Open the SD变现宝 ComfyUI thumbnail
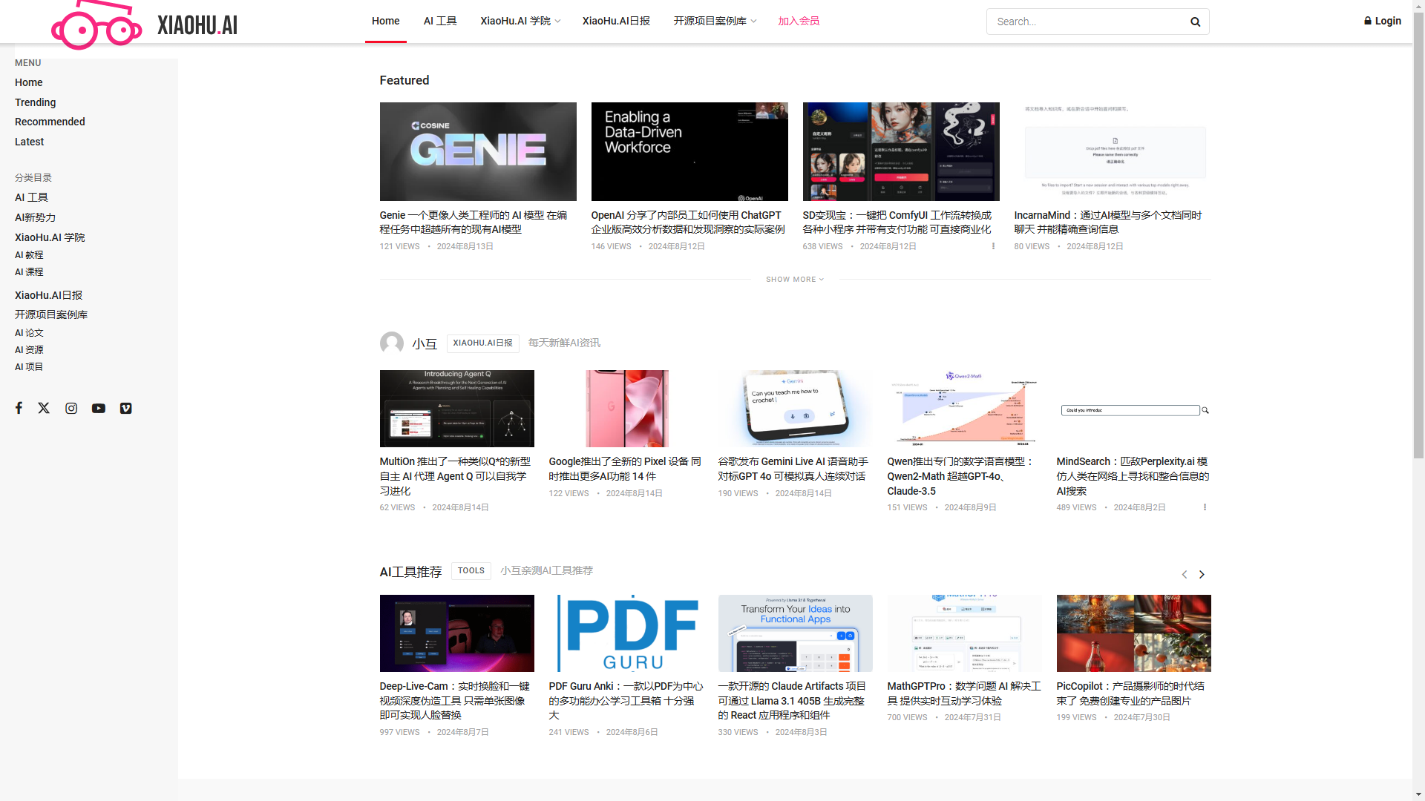This screenshot has width=1425, height=801. (x=901, y=151)
